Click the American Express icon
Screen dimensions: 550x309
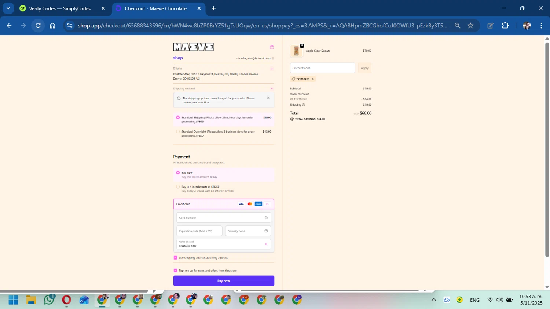[x=258, y=204]
